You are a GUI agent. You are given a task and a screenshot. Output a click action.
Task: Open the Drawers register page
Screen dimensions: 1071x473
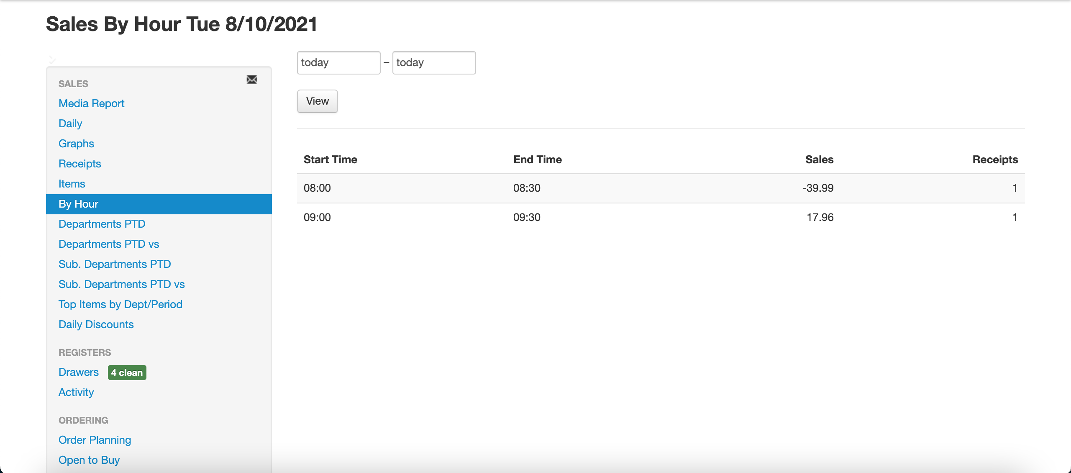pos(78,372)
